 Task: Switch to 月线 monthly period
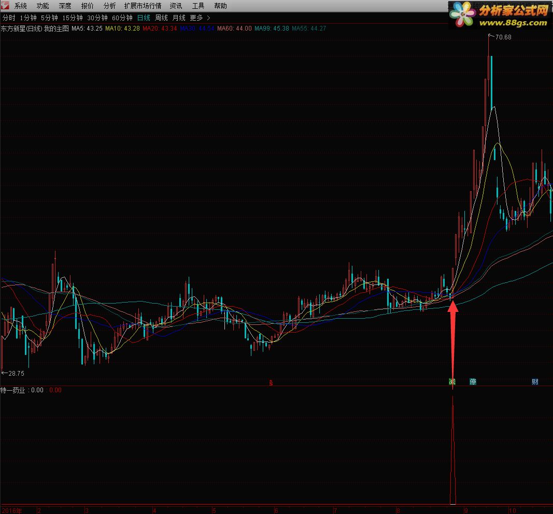pos(179,18)
